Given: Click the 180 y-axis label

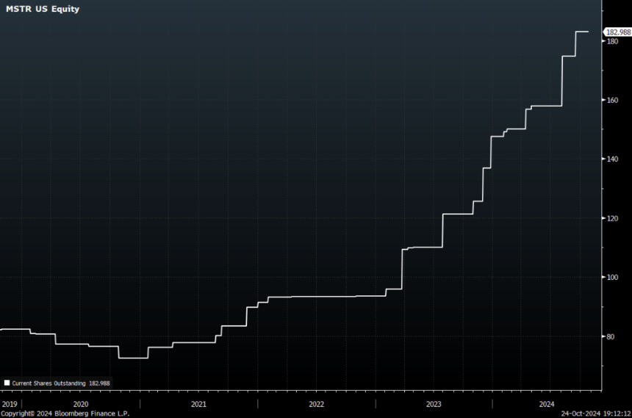Looking at the screenshot, I should point(612,42).
